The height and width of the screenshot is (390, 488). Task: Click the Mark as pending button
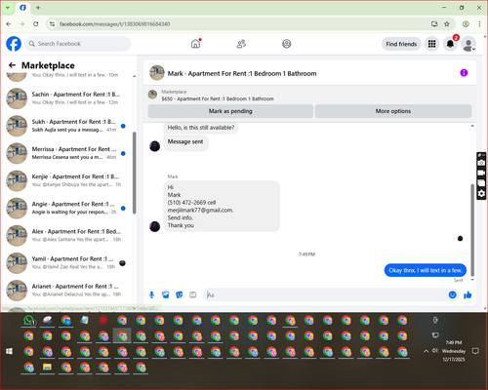230,111
